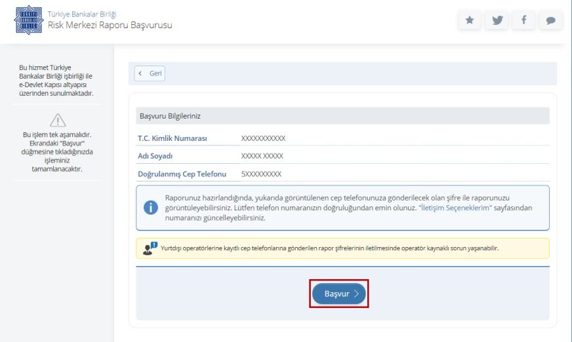Screen dimensions: 572x342
Task: Click the 5XXXXXXXXX phone number value
Action: click(261, 174)
